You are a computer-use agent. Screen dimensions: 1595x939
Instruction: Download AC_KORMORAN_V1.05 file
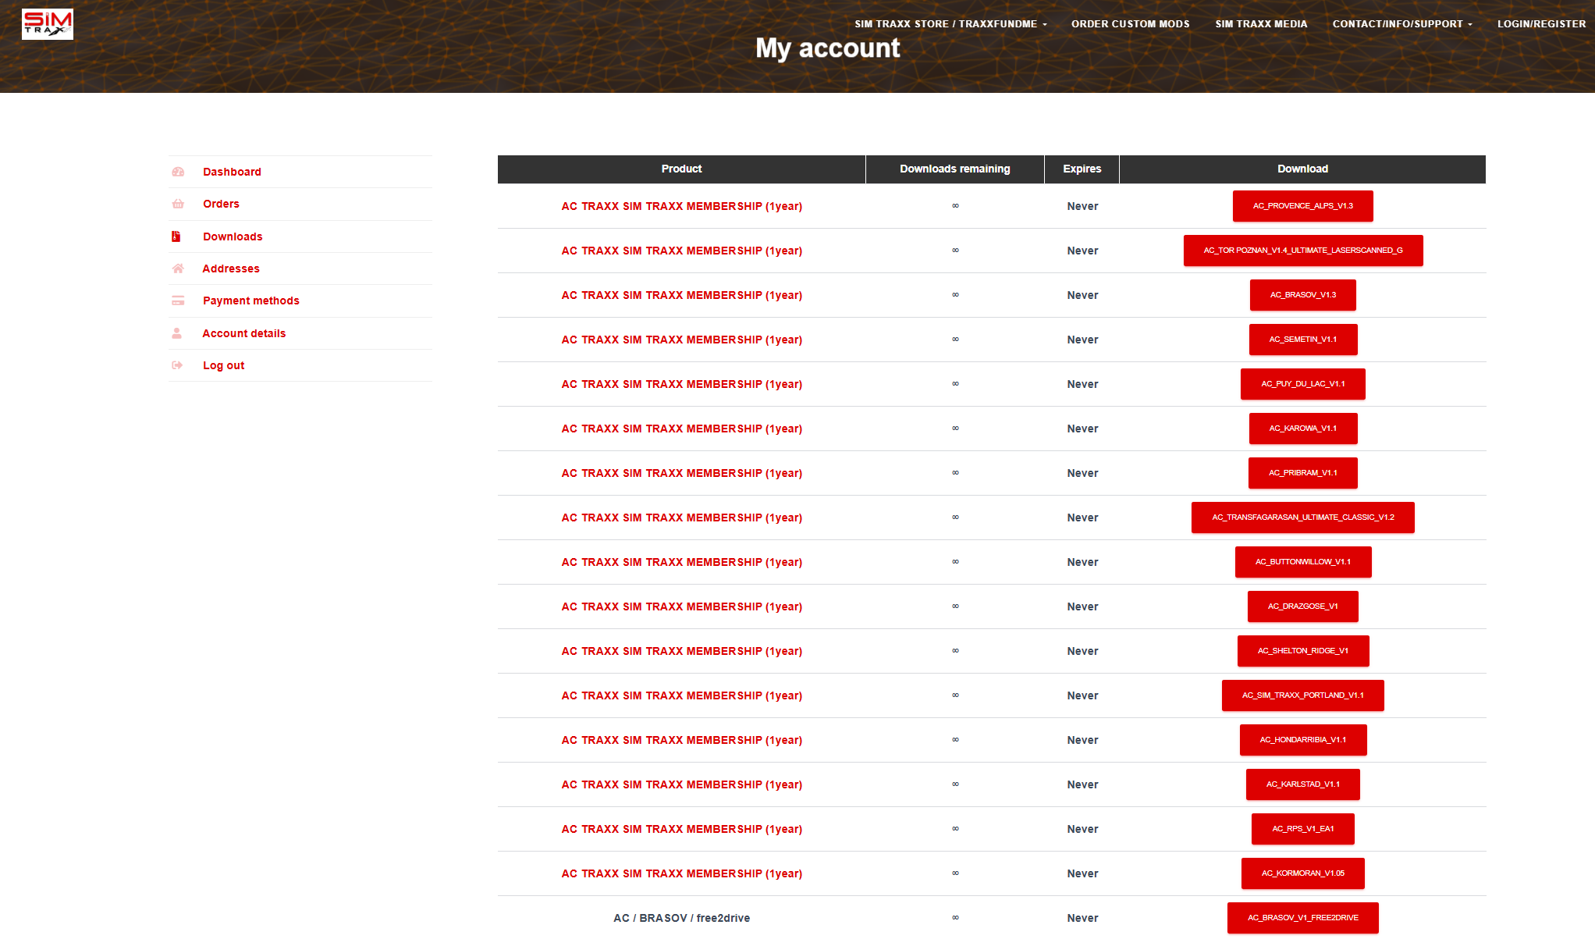(x=1303, y=873)
